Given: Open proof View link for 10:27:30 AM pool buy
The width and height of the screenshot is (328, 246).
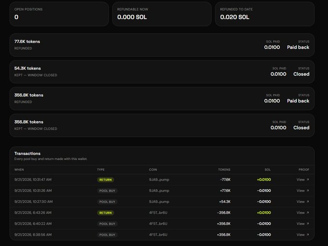Looking at the screenshot, I should [303, 202].
